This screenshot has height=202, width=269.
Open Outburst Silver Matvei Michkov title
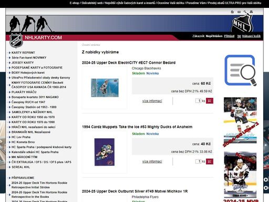134,191
